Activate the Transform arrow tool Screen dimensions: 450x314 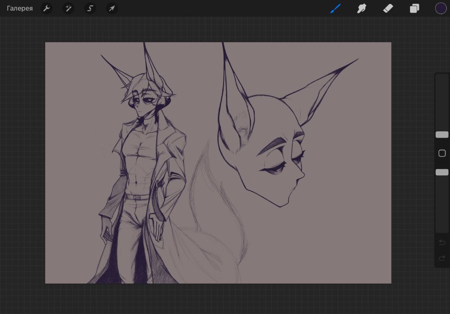(112, 9)
